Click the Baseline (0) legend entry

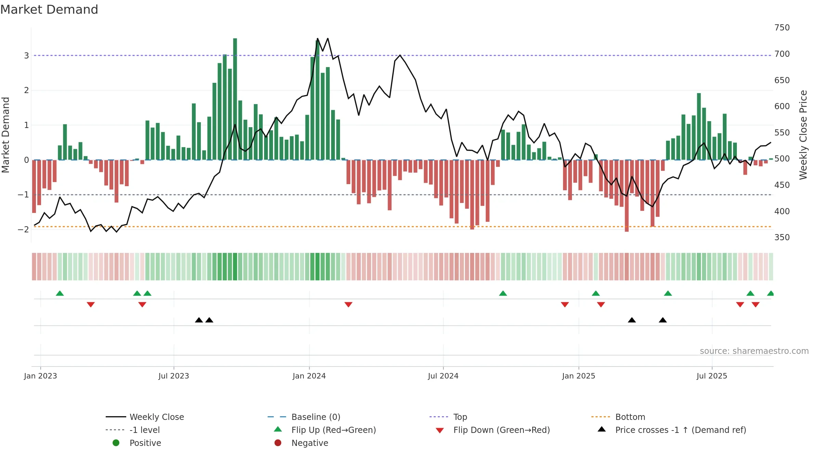click(x=304, y=417)
